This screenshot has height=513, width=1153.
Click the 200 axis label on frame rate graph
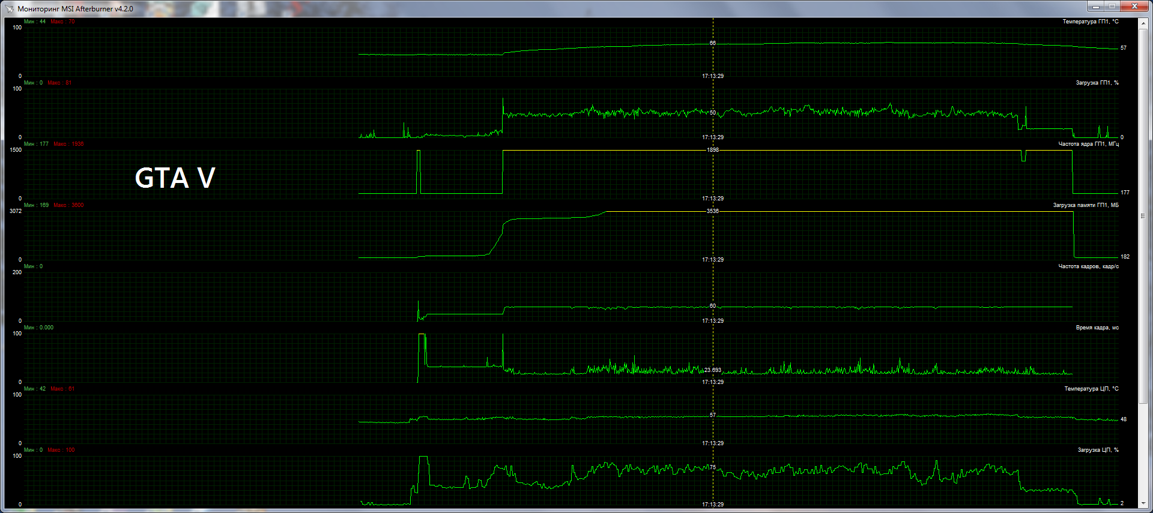[17, 272]
